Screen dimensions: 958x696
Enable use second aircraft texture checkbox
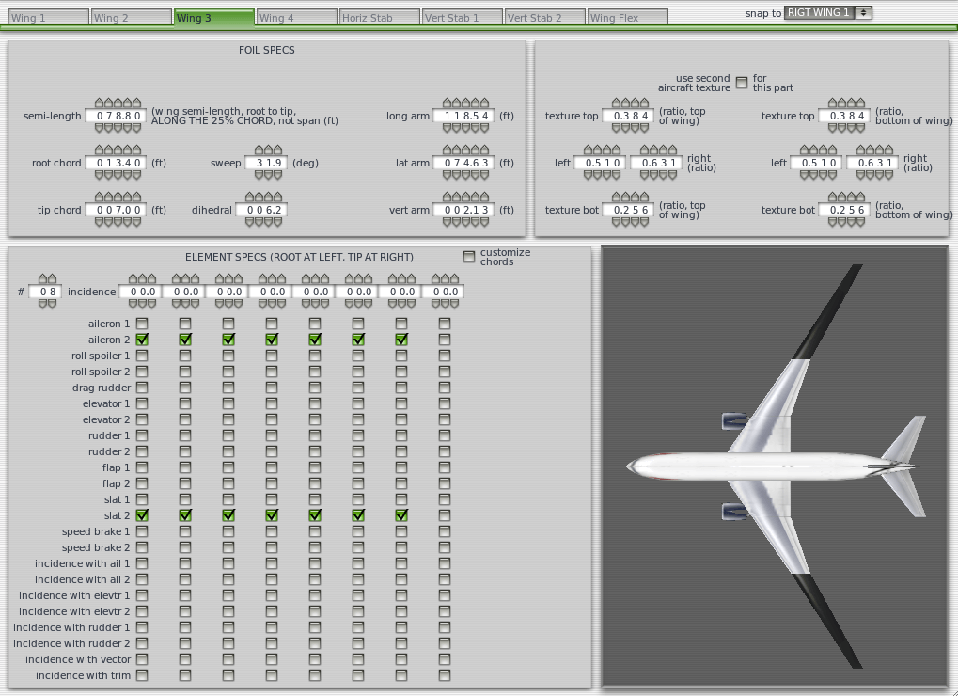pyautogui.click(x=742, y=83)
